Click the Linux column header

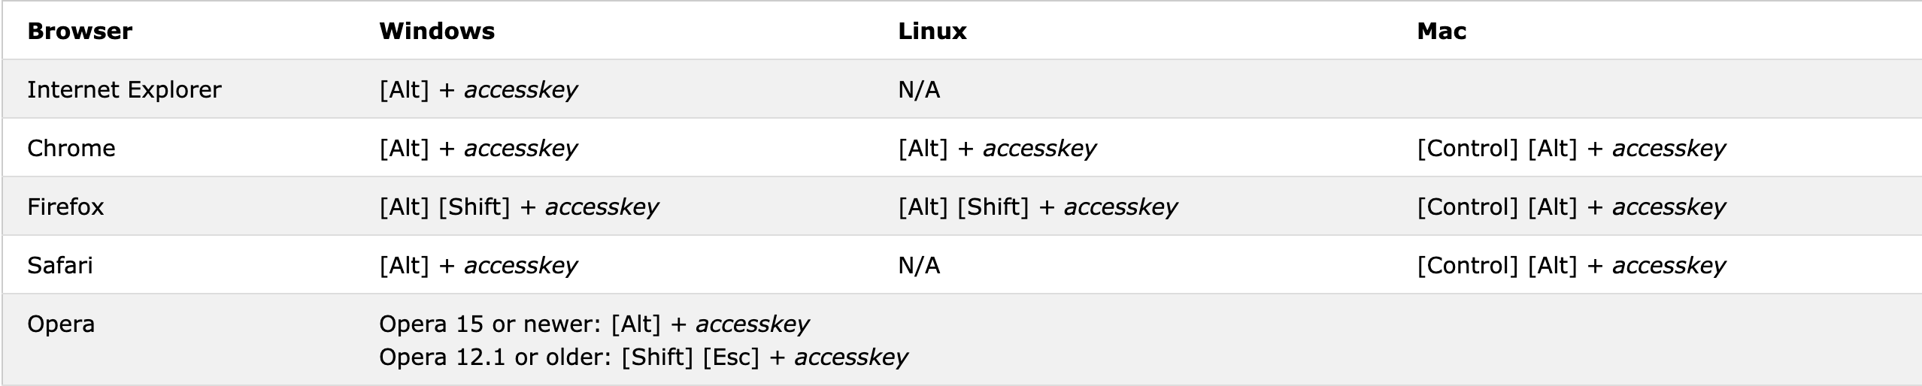click(x=932, y=31)
